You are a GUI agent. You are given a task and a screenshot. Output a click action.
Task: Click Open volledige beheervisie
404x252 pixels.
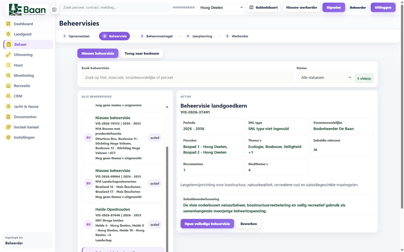click(x=207, y=224)
